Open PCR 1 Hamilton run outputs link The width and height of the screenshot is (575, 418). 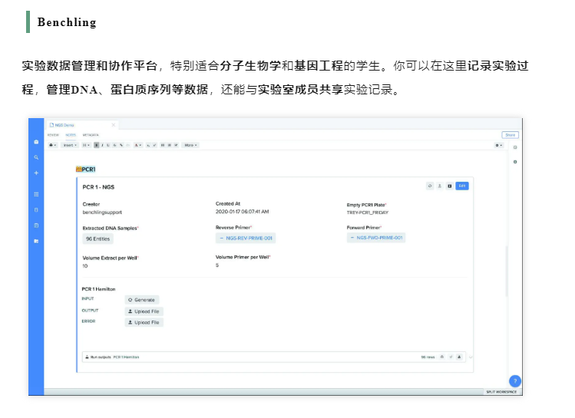126,357
